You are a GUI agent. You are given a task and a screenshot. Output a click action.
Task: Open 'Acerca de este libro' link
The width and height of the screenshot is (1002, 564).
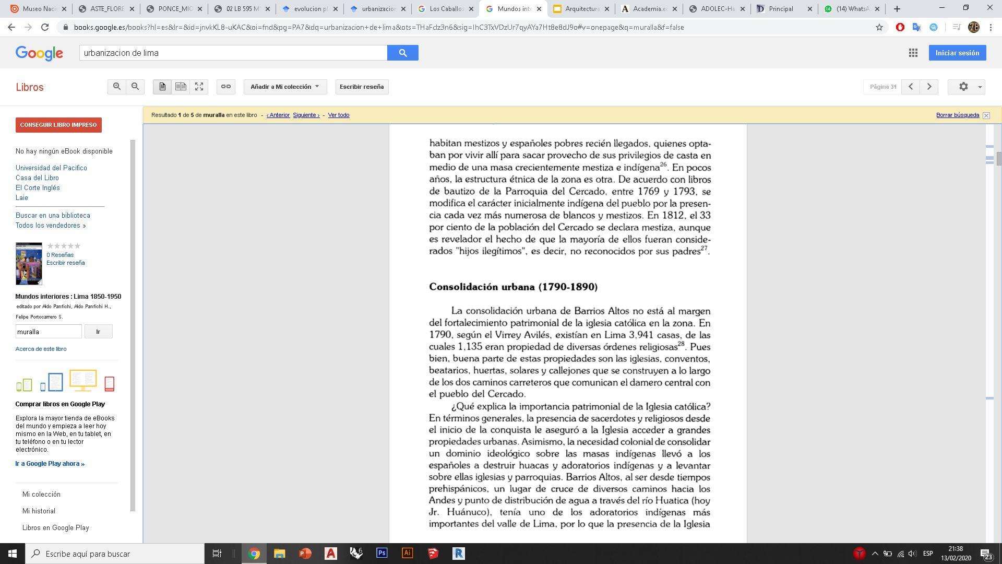click(41, 349)
